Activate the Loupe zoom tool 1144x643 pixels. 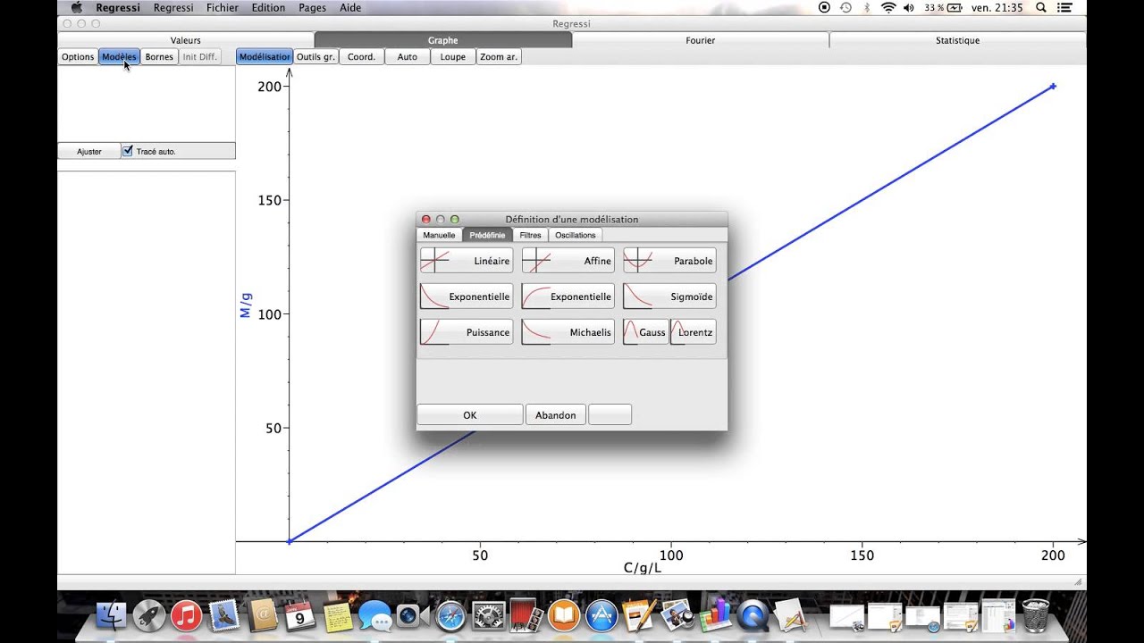coord(453,56)
